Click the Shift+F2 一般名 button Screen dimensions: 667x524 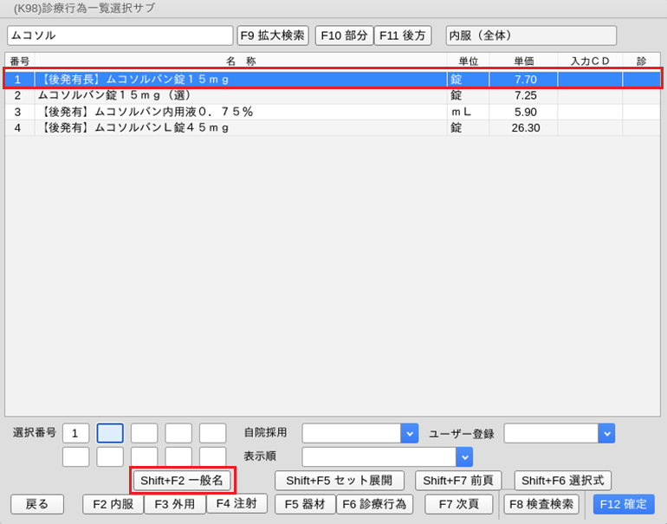[183, 480]
